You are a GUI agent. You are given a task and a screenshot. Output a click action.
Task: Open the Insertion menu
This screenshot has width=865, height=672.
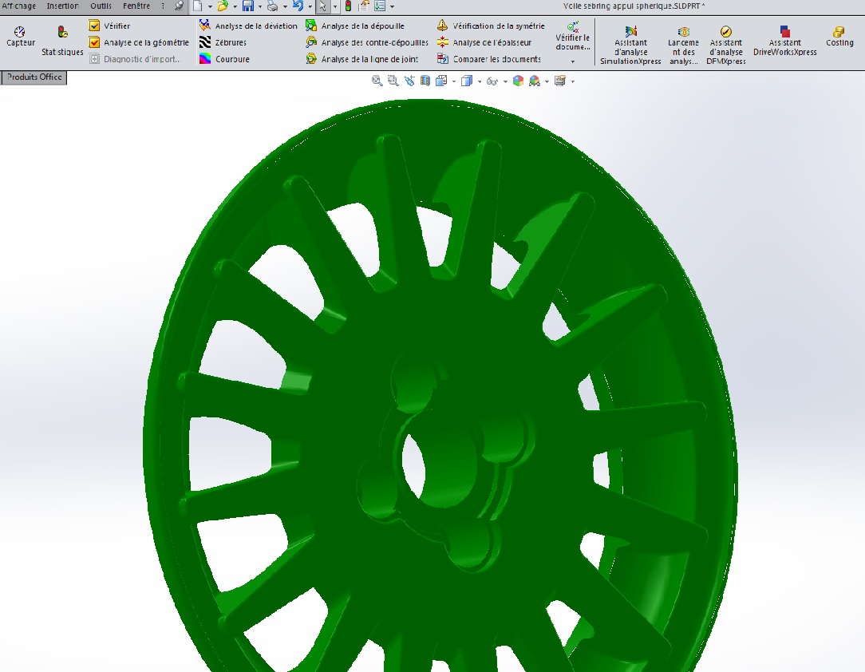pos(62,6)
